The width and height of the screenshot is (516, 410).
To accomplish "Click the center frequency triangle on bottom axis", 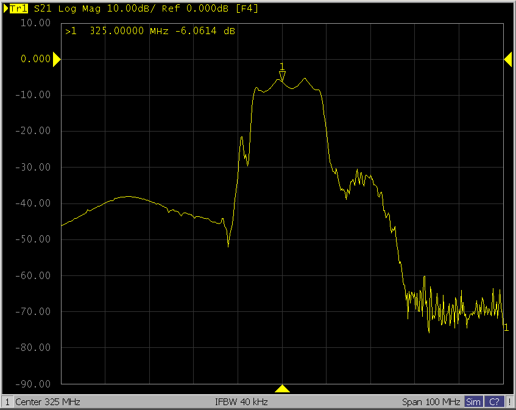I will tap(282, 388).
